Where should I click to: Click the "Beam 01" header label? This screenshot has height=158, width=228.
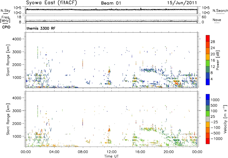click(111, 3)
